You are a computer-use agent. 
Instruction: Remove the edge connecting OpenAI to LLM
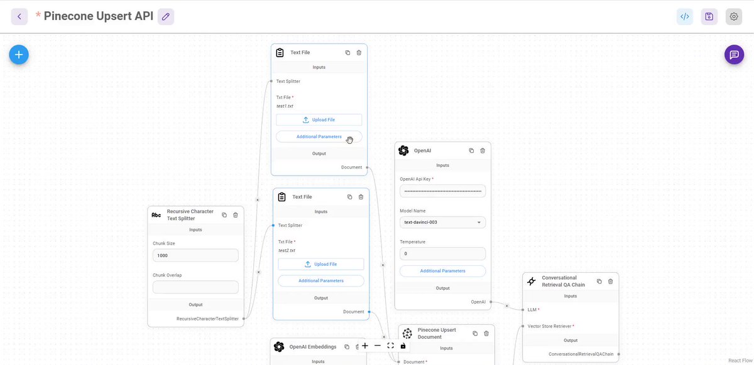tap(507, 306)
